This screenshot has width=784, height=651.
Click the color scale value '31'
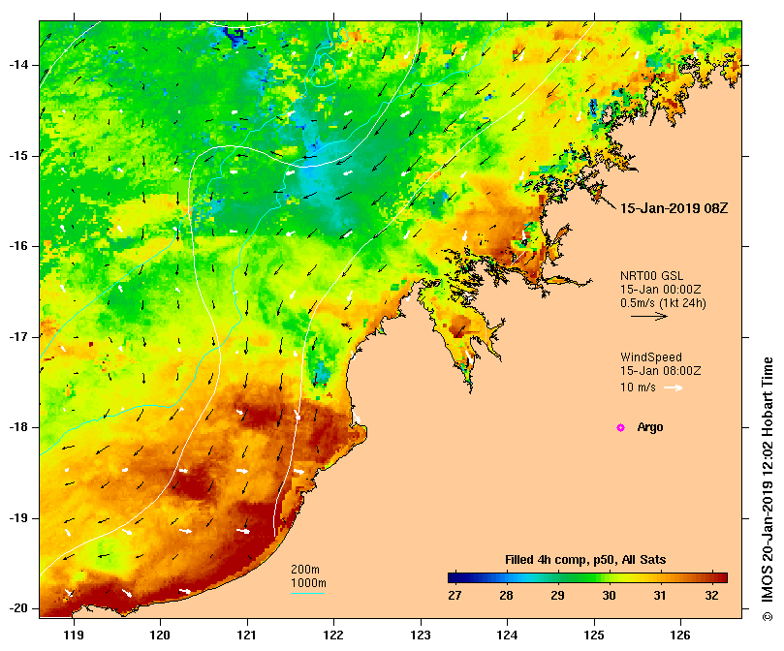660,596
